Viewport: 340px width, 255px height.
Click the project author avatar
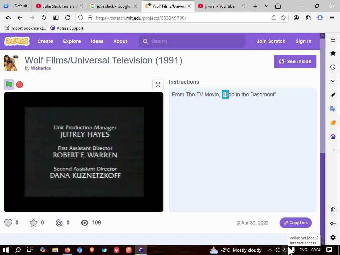(11, 63)
